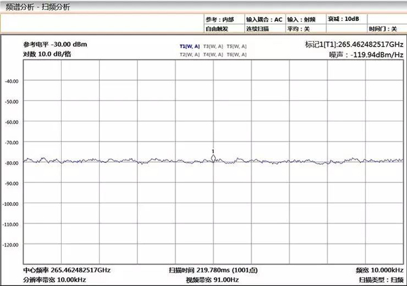Click the 参考:内部 status cell
Image resolution: width=407 pixels, height=286 pixels.
click(225, 20)
